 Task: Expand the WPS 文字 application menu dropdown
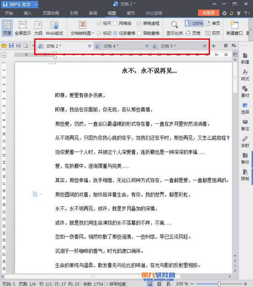pyautogui.click(x=35, y=5)
